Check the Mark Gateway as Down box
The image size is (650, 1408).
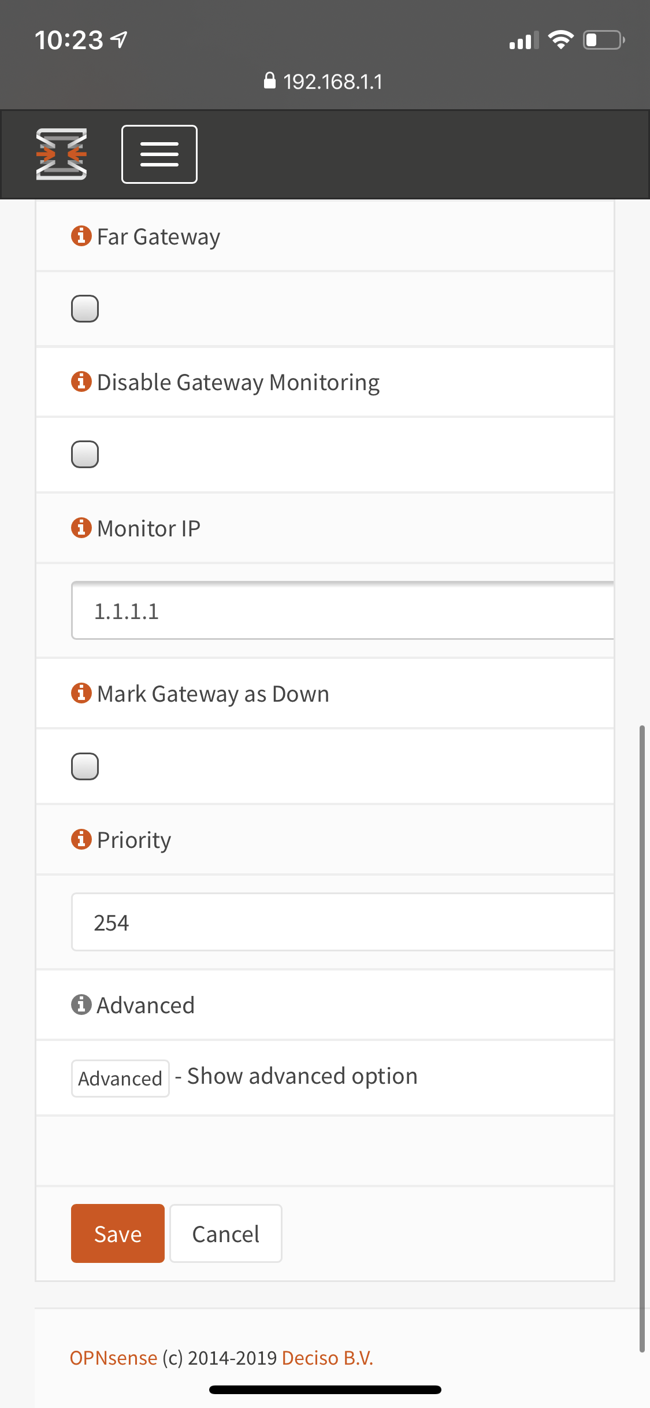click(x=84, y=766)
